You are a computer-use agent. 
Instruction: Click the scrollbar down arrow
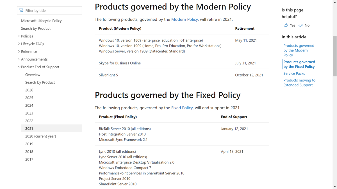click(x=335, y=187)
